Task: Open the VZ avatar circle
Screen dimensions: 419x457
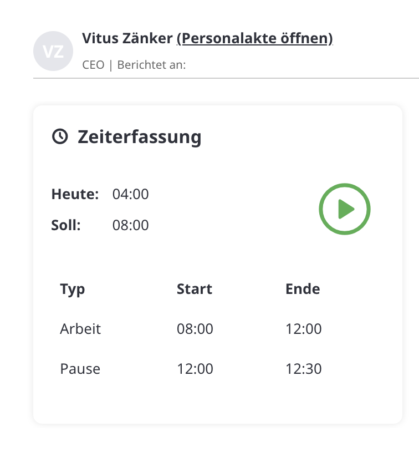Action: tap(53, 51)
